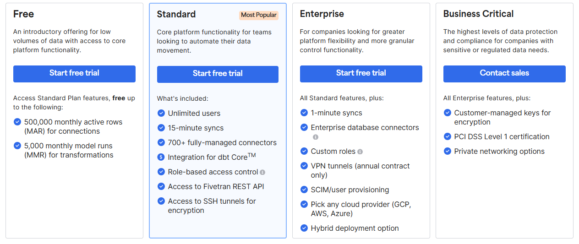
Task: Click the 700+ fully-managed connectors text
Action: pos(222,142)
